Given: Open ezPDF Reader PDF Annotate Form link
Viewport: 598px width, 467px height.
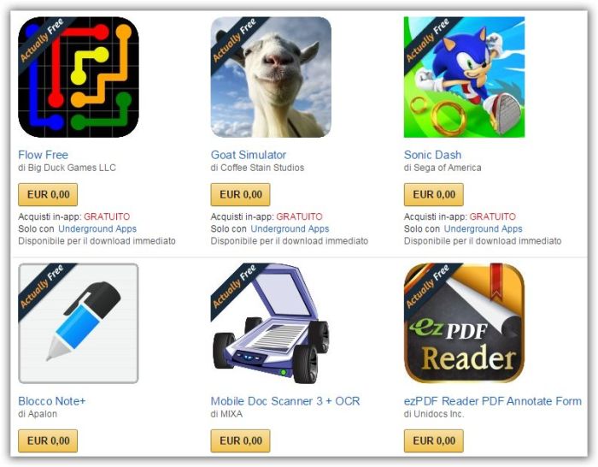Looking at the screenshot, I should tap(493, 401).
